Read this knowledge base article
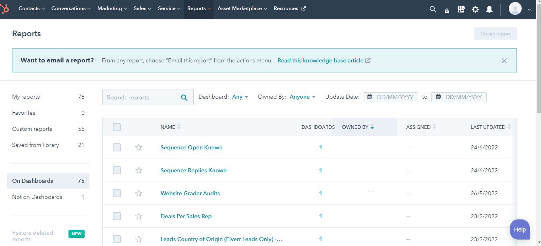Screen dimensions: 541x246 pos(320,60)
